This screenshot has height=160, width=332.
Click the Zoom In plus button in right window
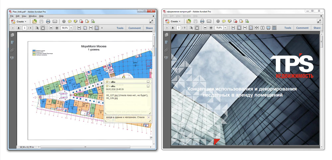coord(211,28)
